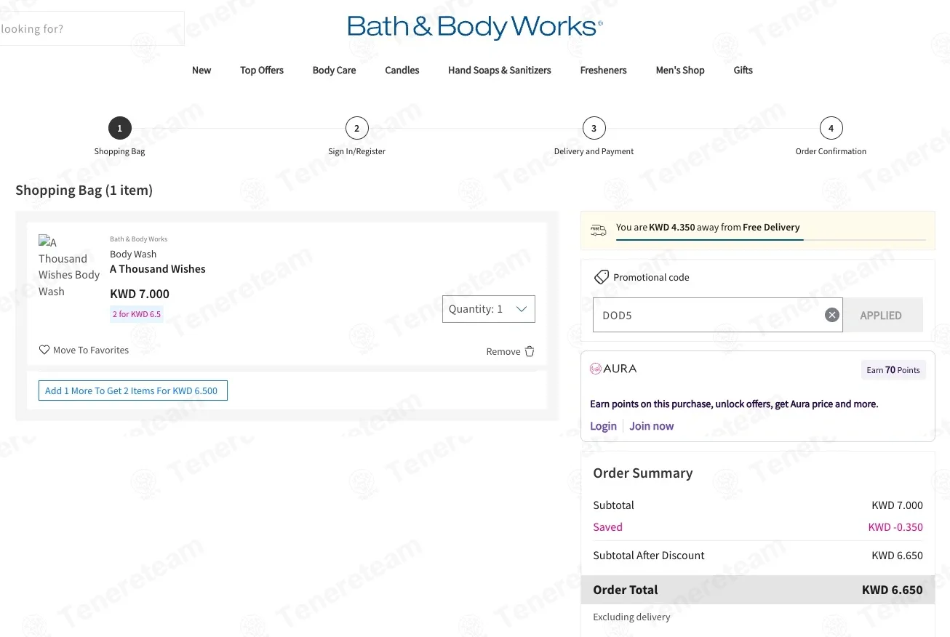950x637 pixels.
Task: Open the Candles menu
Action: pyautogui.click(x=402, y=71)
